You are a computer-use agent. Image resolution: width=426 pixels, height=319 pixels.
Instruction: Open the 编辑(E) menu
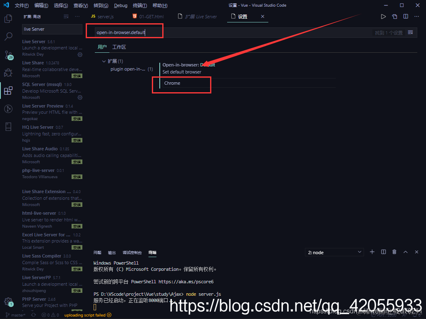(x=41, y=5)
